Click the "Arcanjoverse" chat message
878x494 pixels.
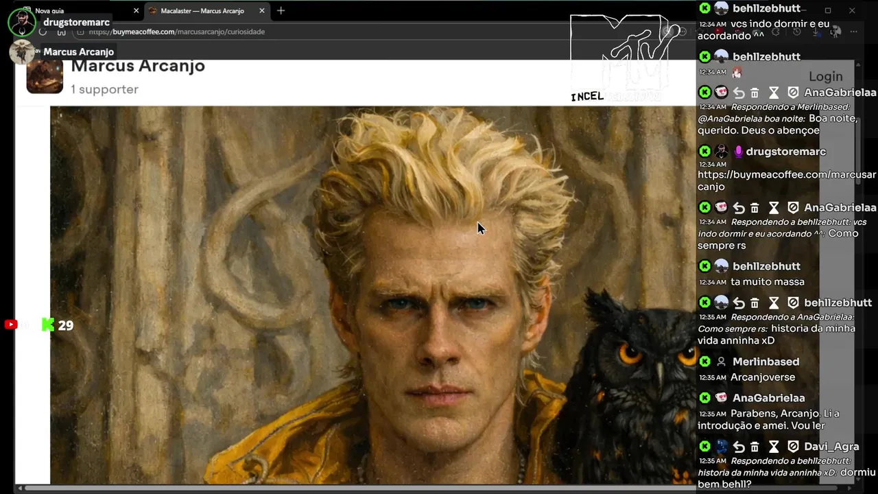pos(763,377)
